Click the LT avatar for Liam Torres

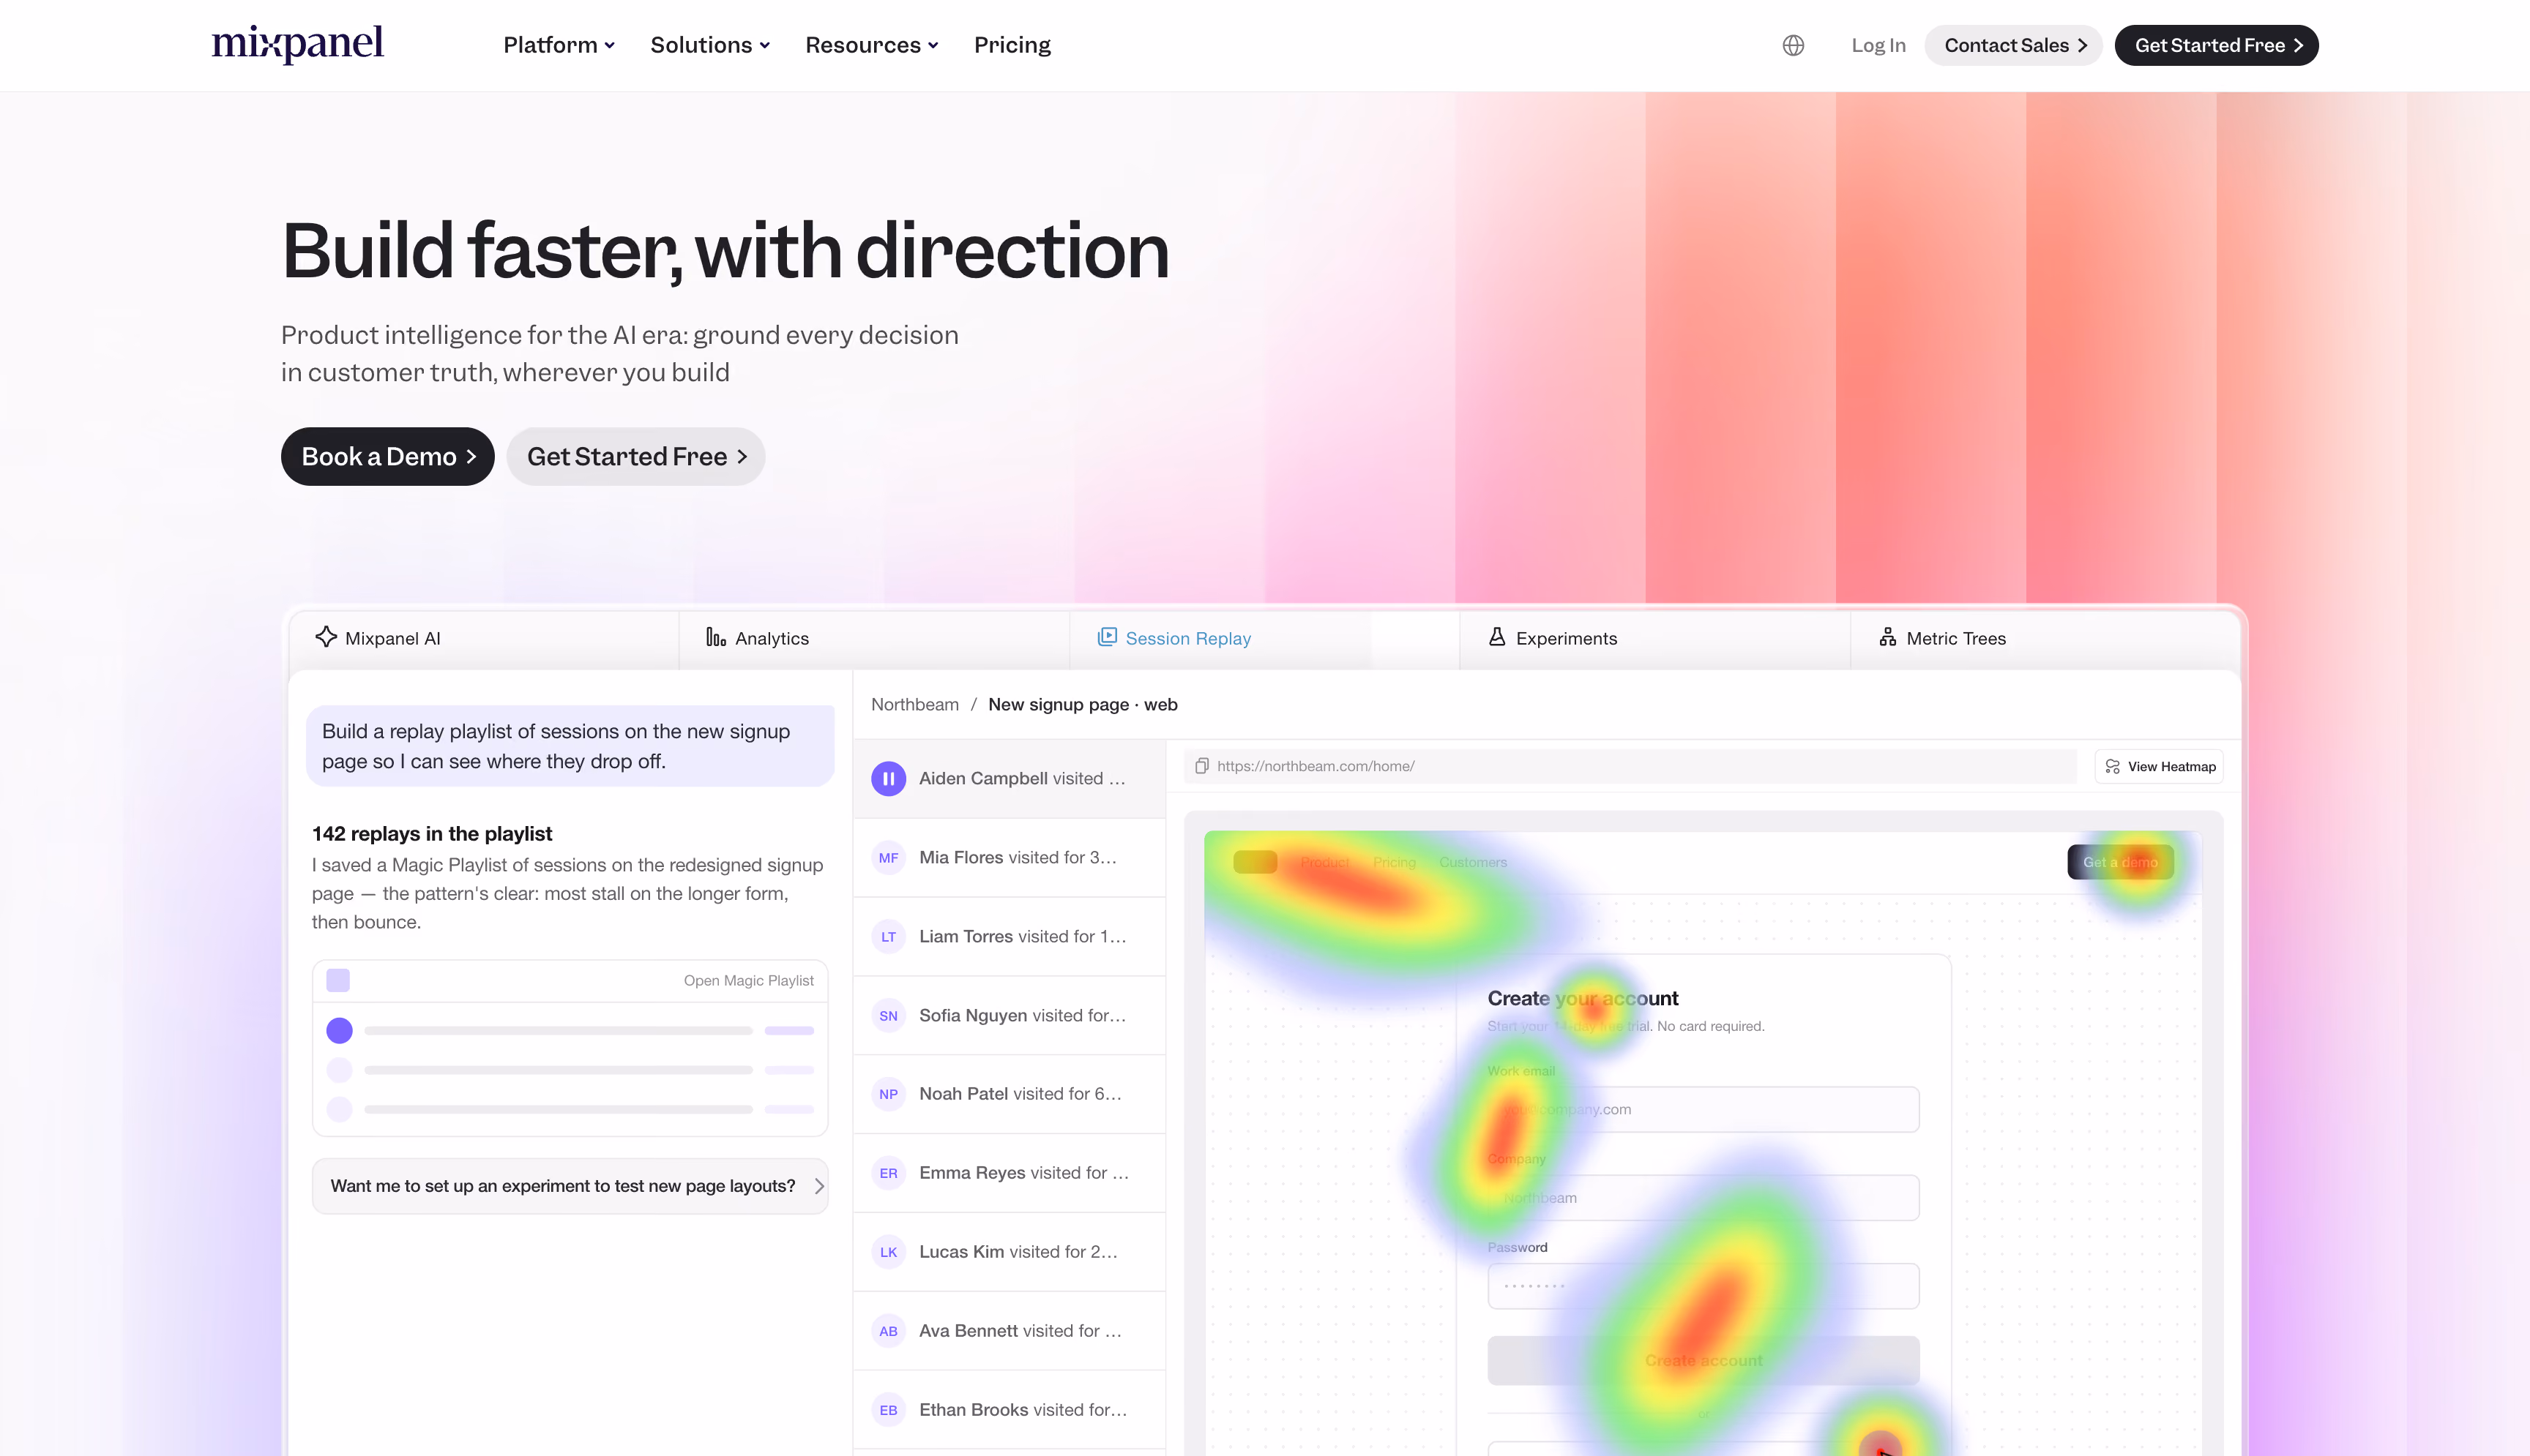click(x=888, y=936)
